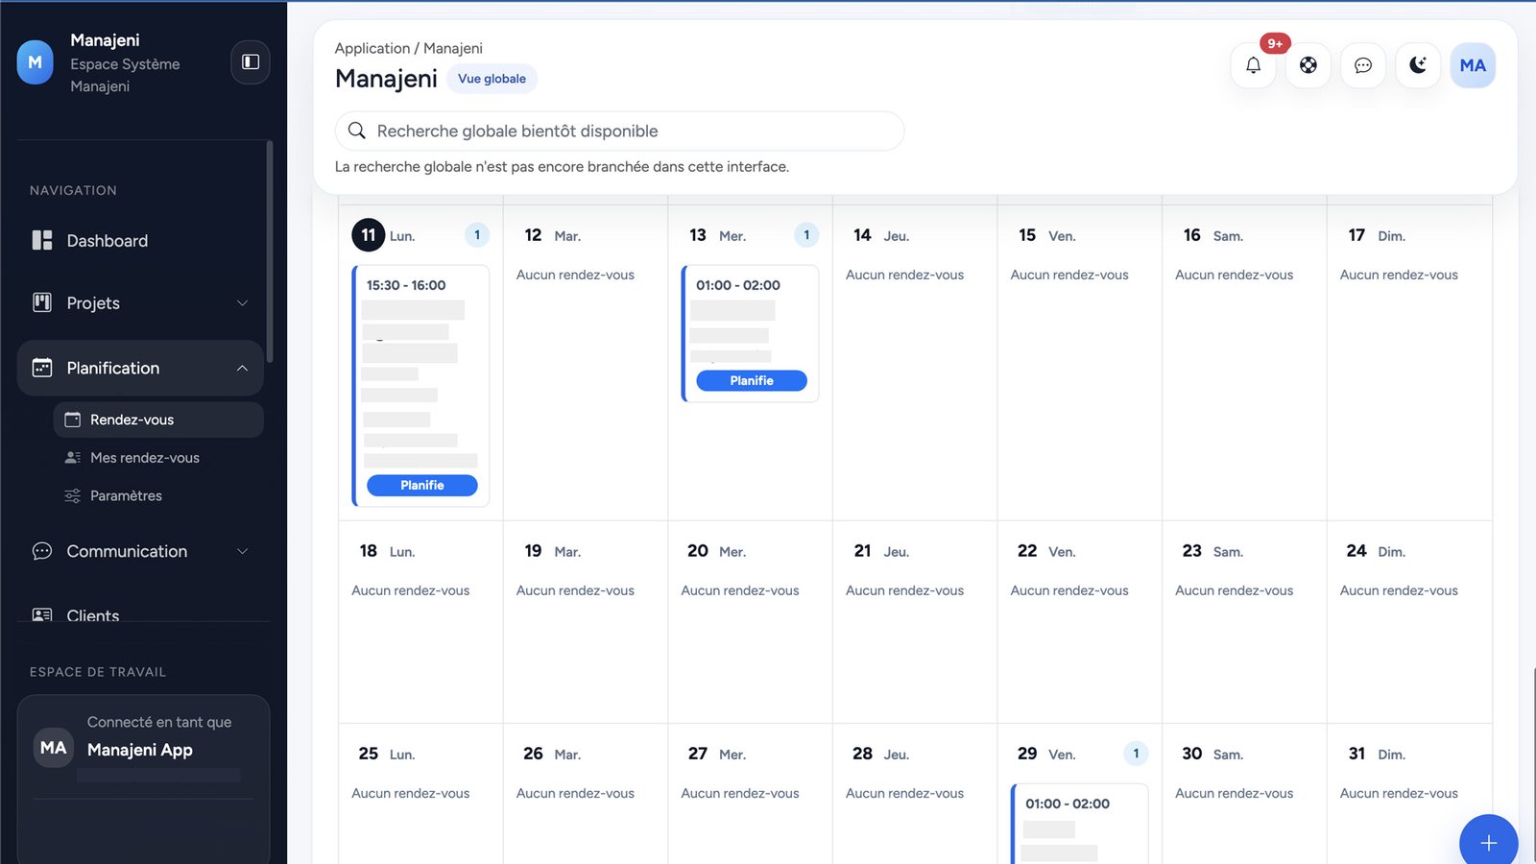This screenshot has height=864, width=1536.
Task: Open the Paramètres submenu item
Action: point(158,495)
